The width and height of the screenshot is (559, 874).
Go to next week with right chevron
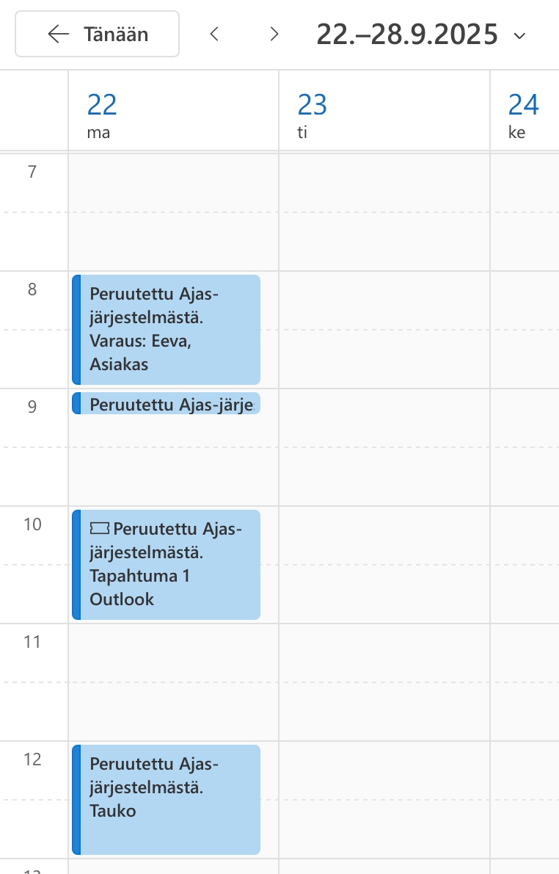274,34
